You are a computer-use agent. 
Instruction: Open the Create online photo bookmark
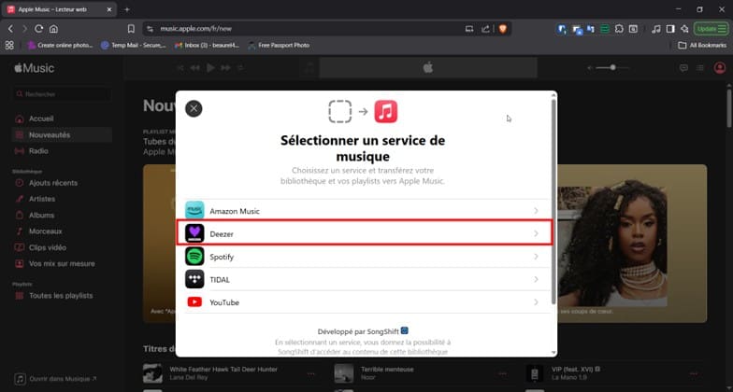pyautogui.click(x=60, y=45)
